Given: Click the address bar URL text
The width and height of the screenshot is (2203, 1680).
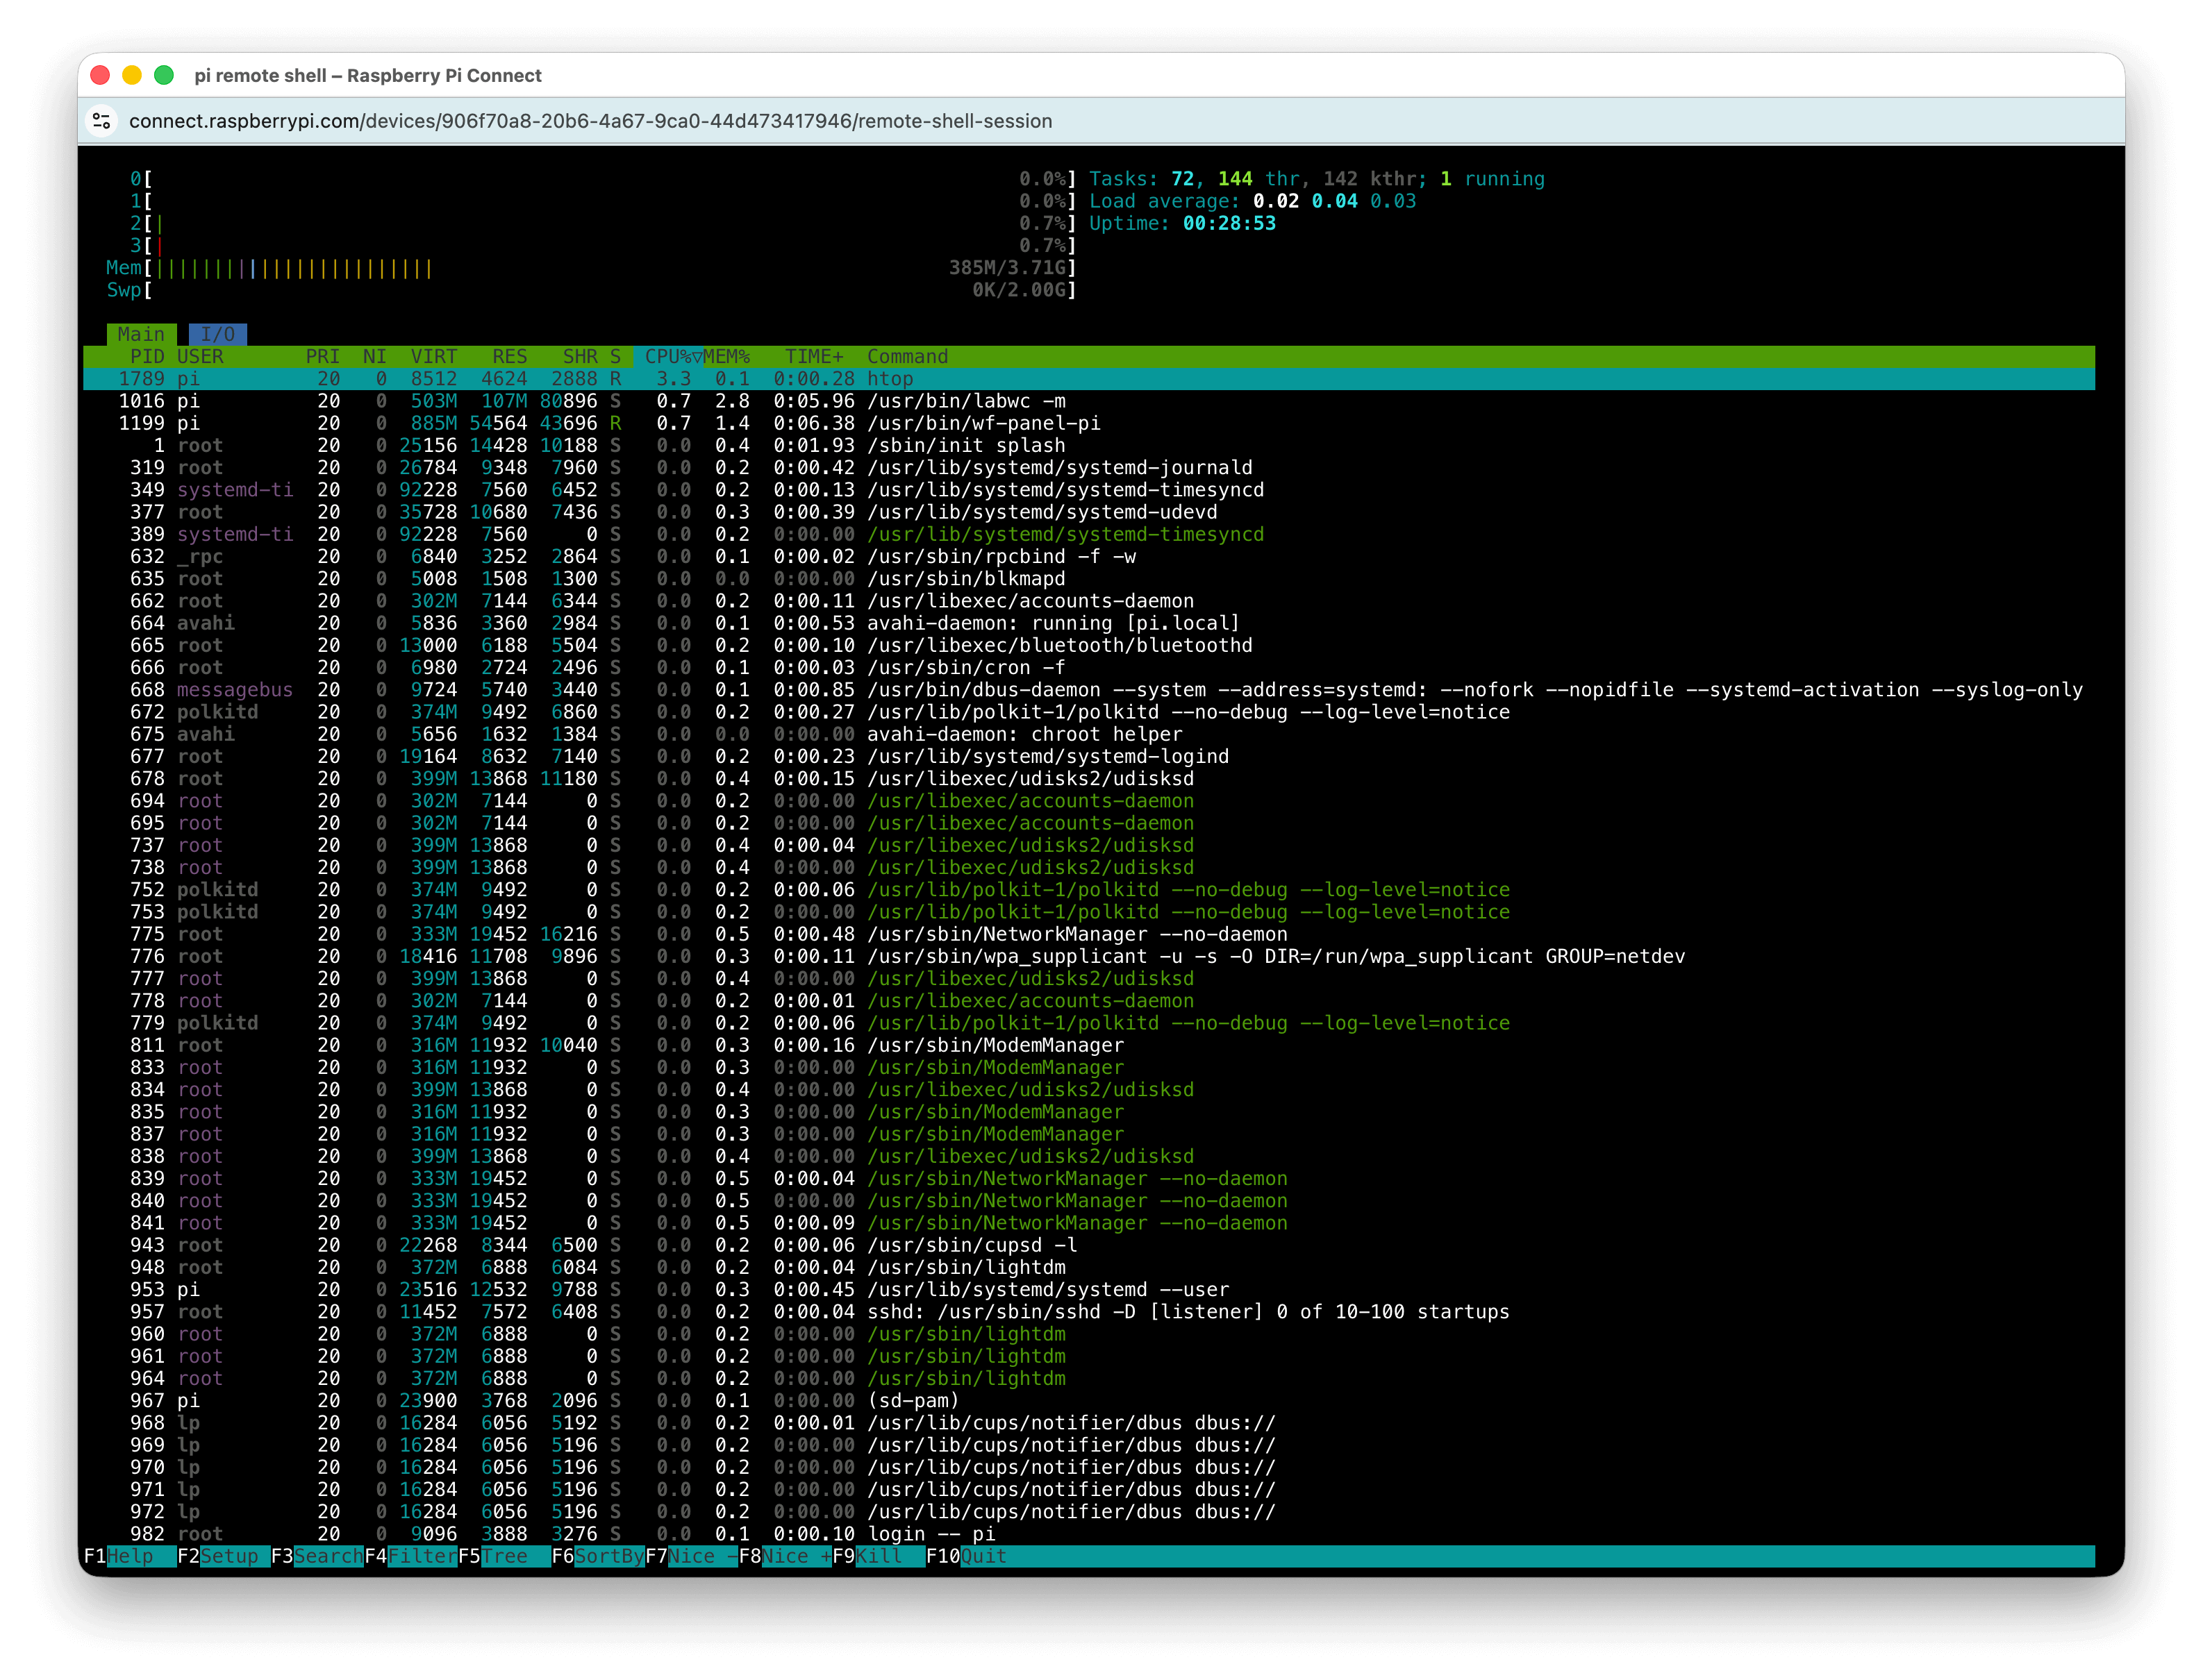Looking at the screenshot, I should pyautogui.click(x=590, y=121).
